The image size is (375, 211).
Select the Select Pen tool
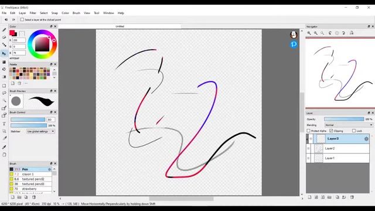click(4, 108)
